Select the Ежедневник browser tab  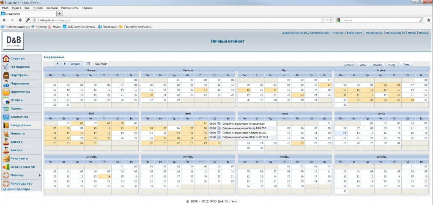coord(28,13)
